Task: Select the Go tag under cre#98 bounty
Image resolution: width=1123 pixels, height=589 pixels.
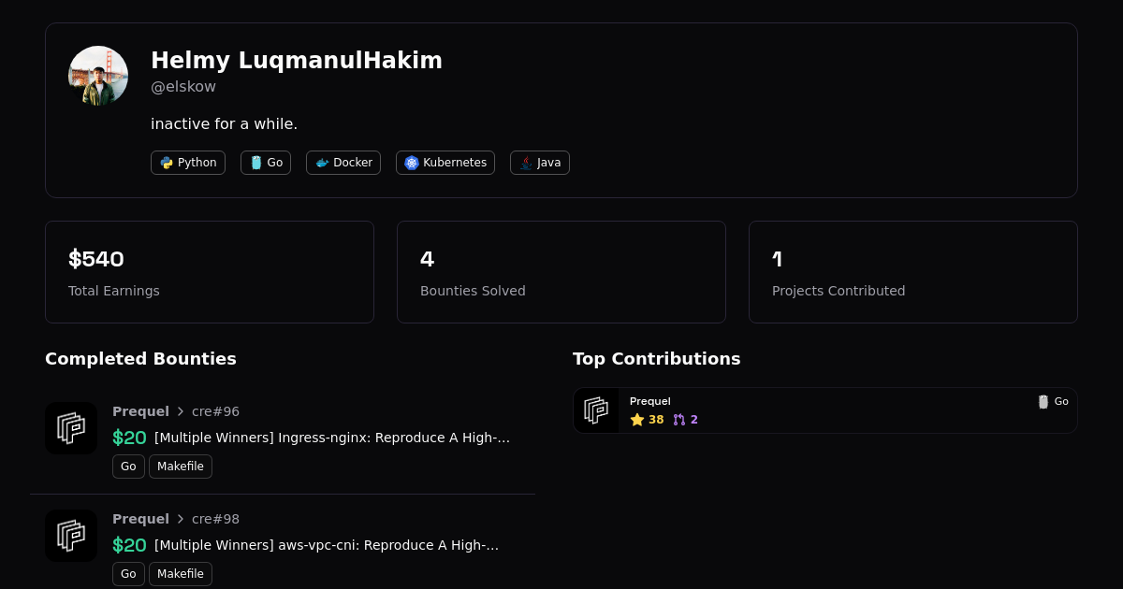Action: click(128, 574)
